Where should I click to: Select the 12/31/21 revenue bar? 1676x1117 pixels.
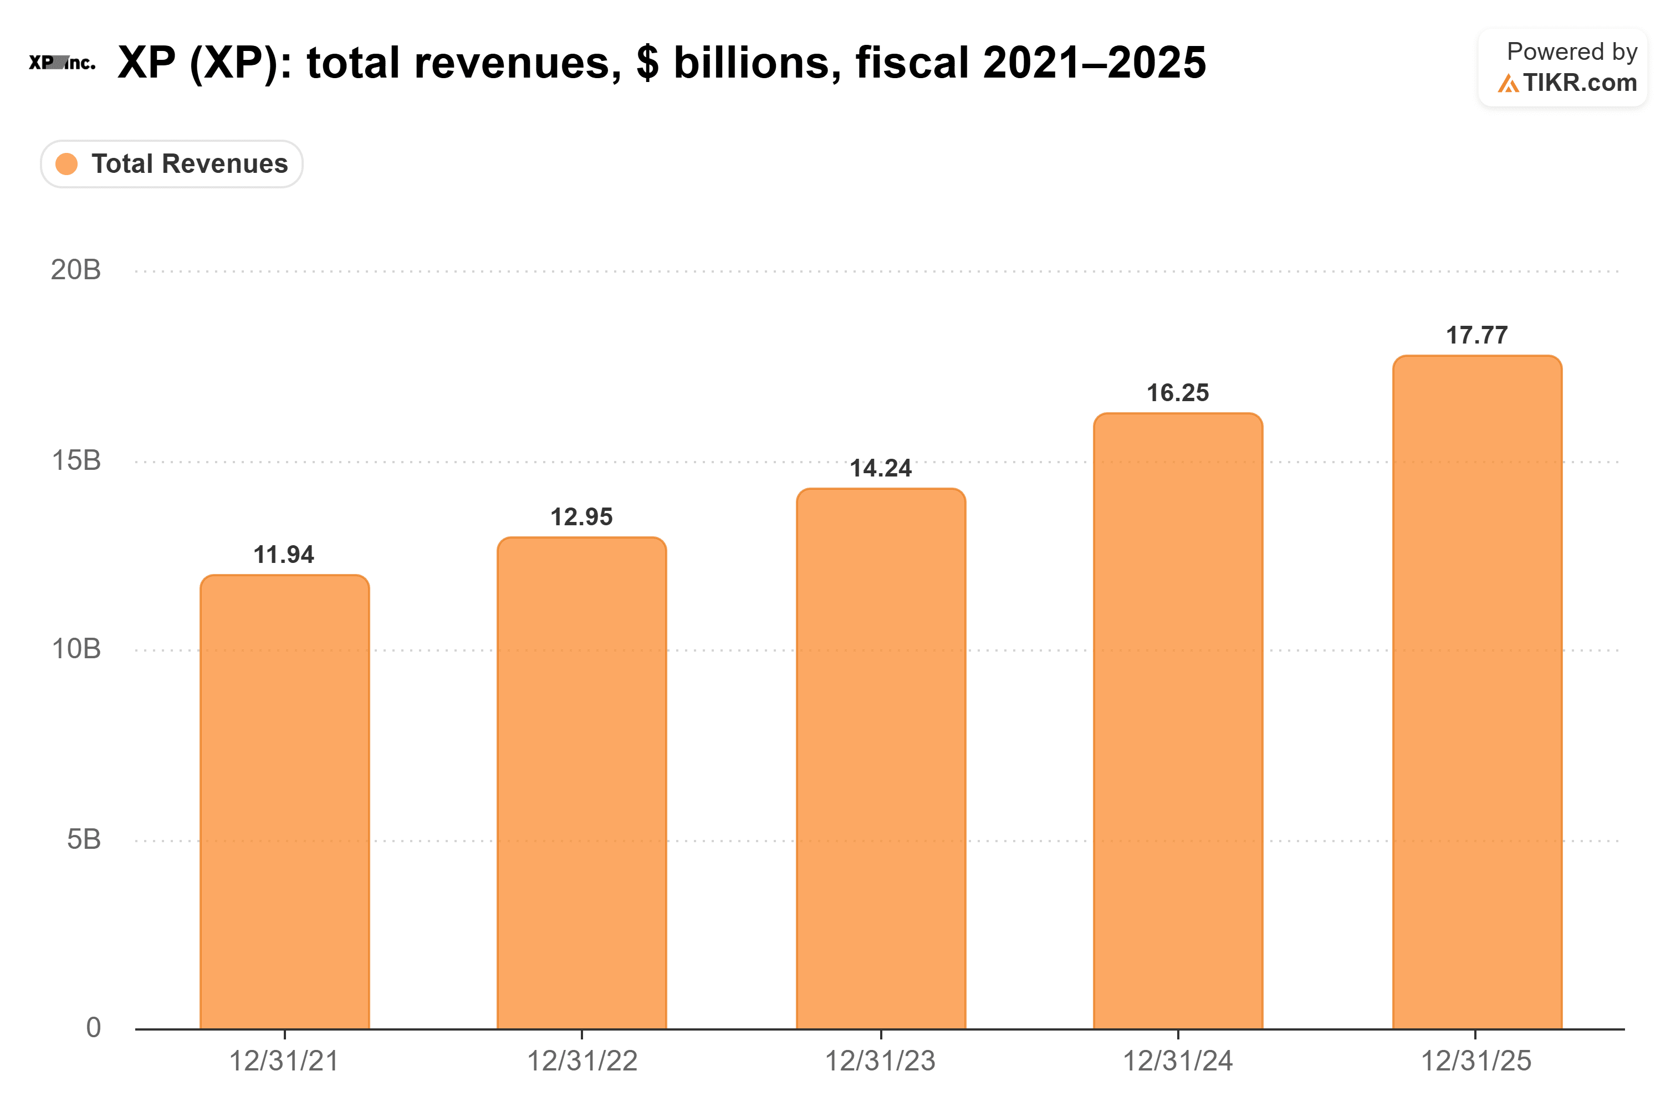[x=284, y=801]
